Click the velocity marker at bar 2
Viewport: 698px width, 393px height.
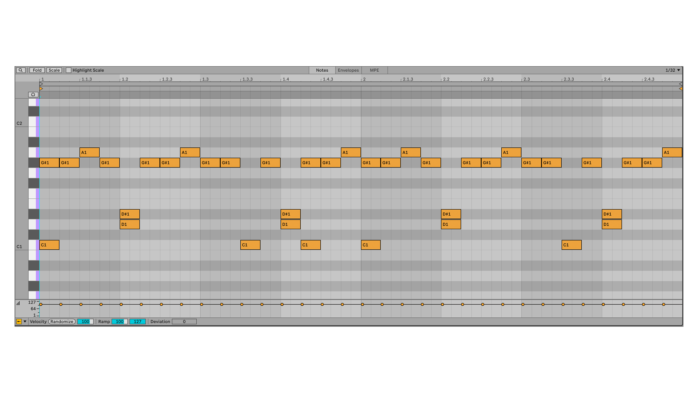(362, 304)
